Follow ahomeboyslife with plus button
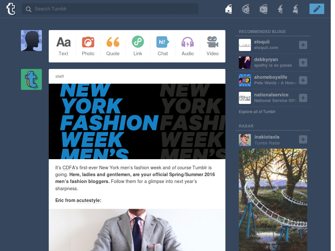Screen dimensions: 335x251 pos(303,80)
